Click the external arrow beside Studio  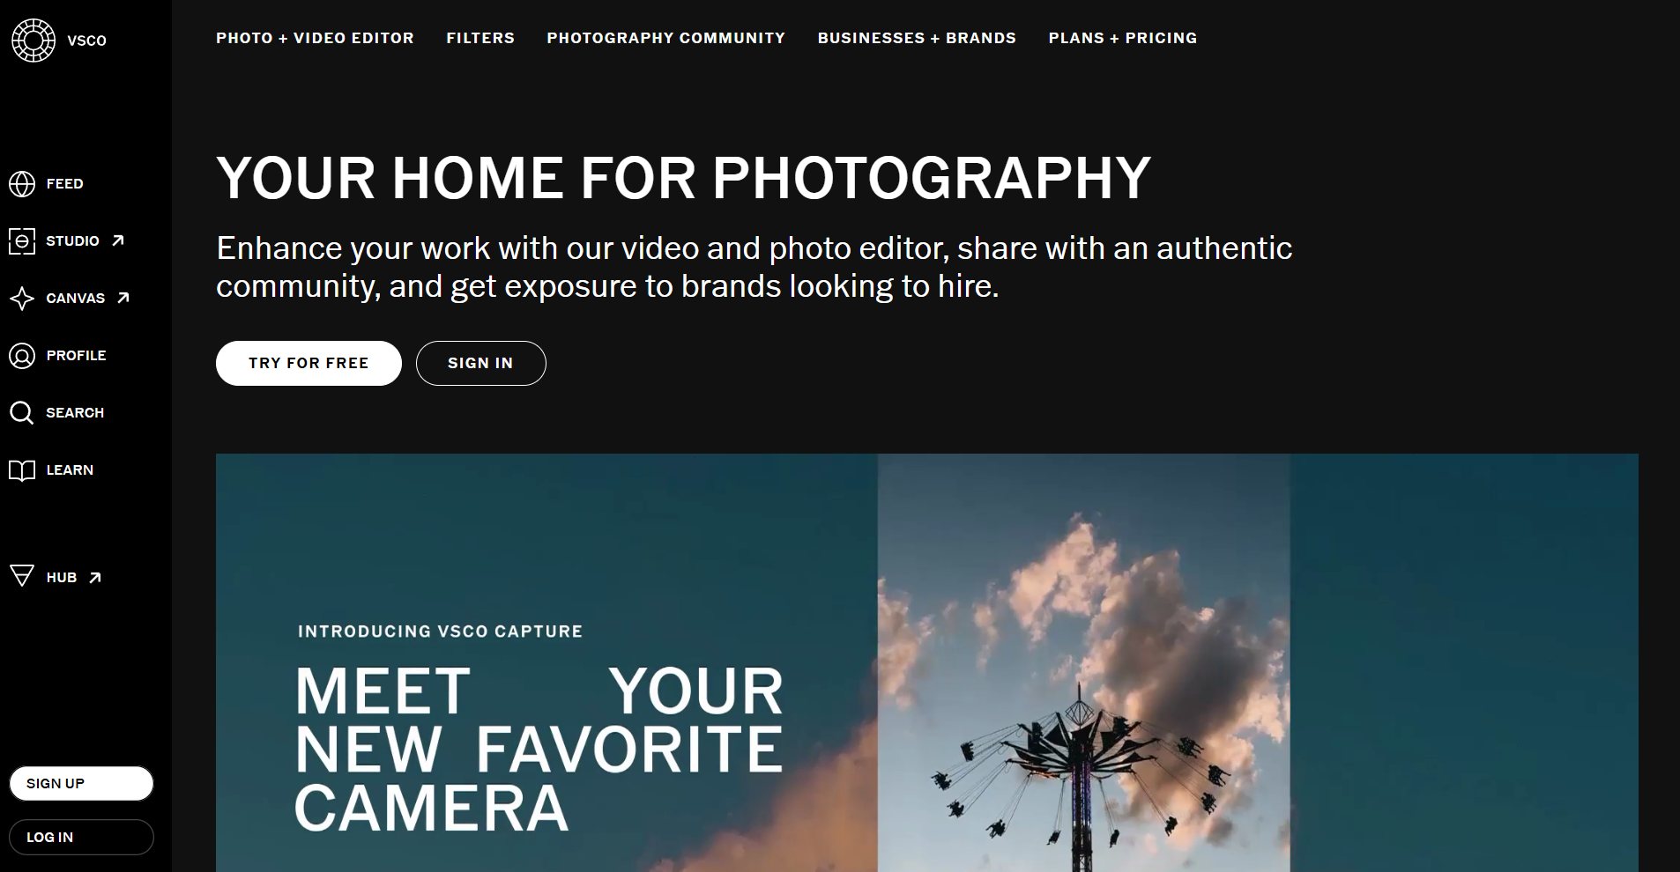click(x=118, y=240)
